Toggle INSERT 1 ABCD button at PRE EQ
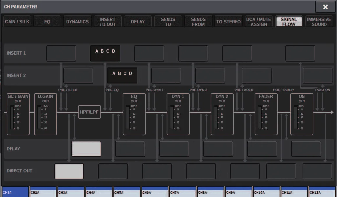 click(105, 53)
